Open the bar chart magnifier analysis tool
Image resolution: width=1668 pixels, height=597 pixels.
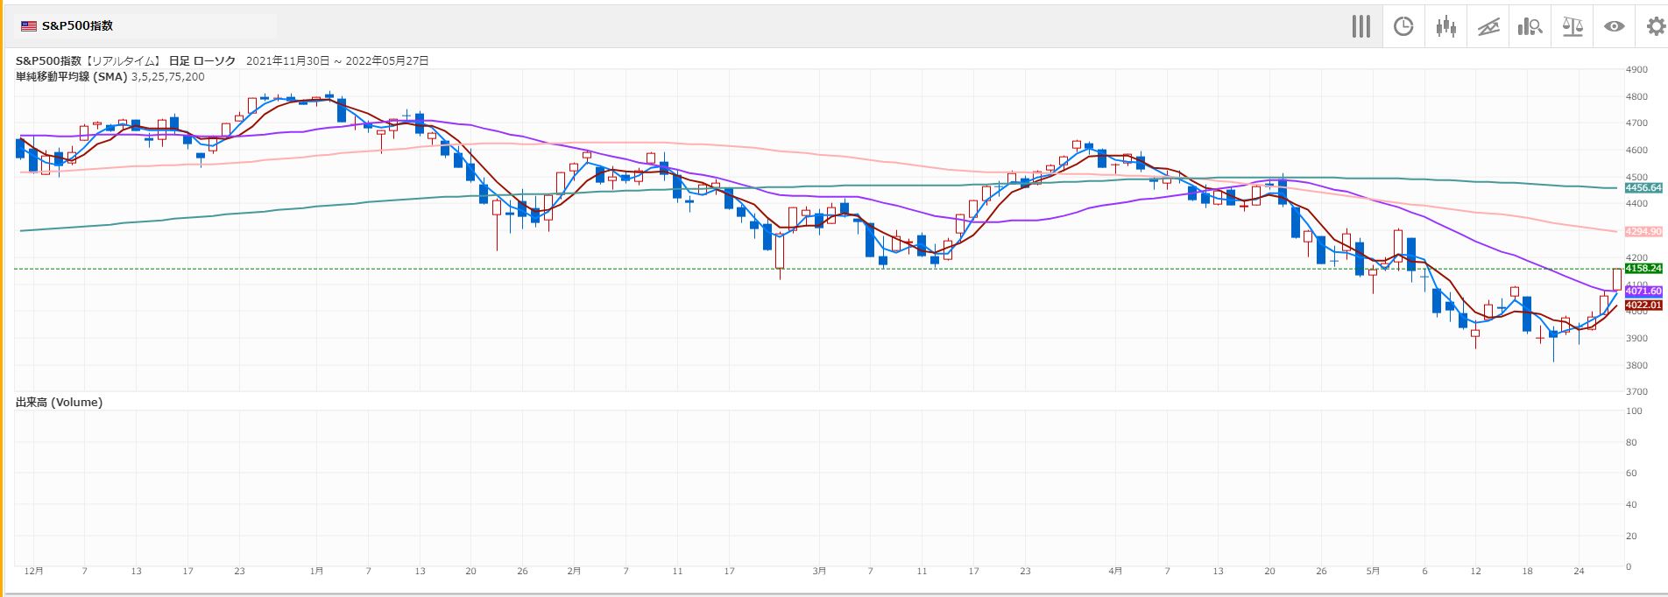point(1530,26)
